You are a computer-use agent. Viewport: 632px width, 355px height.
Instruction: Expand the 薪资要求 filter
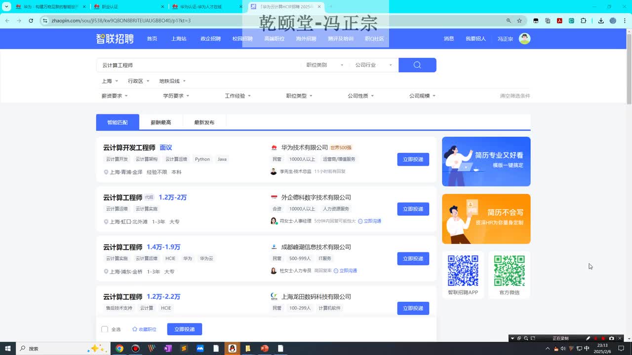coord(115,96)
